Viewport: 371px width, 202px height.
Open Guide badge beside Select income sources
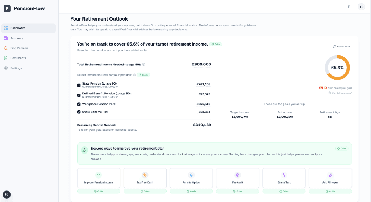click(x=143, y=75)
